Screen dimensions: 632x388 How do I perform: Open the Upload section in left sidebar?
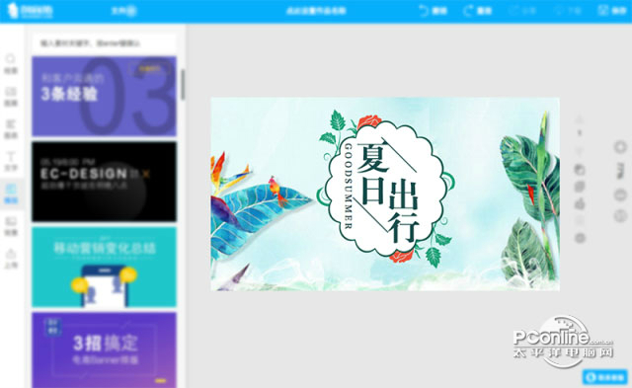(11, 259)
